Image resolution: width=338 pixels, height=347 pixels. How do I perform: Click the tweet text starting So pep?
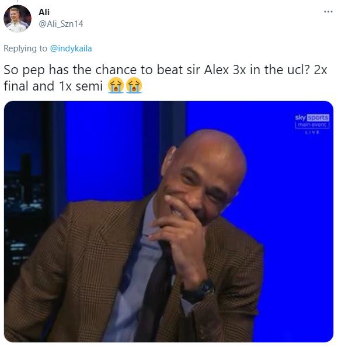165,78
